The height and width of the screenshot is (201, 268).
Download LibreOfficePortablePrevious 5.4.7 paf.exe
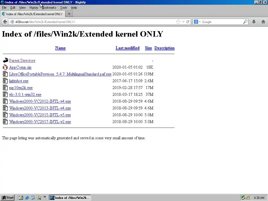tap(60, 74)
